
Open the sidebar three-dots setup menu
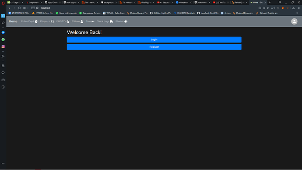click(3, 163)
